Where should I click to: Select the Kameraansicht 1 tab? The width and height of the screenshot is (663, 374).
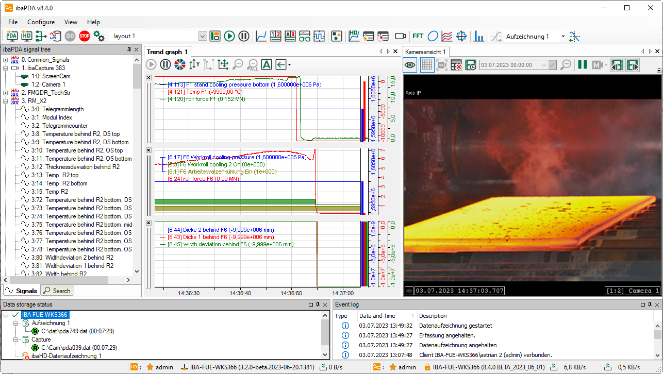pyautogui.click(x=425, y=52)
